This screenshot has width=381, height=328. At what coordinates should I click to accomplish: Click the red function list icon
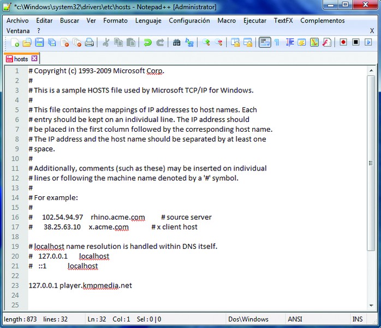pos(327,43)
